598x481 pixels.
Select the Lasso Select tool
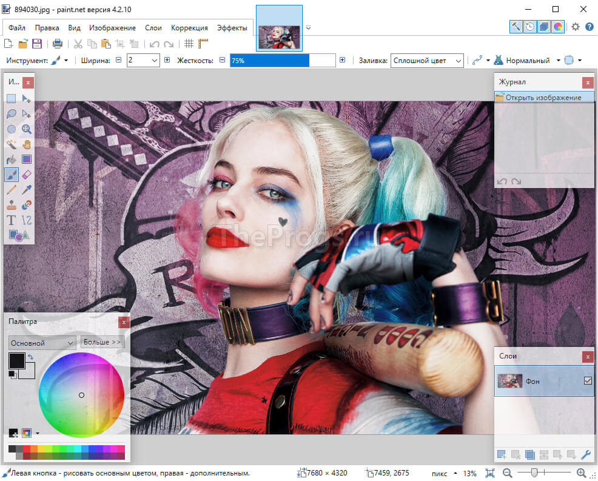tap(12, 113)
